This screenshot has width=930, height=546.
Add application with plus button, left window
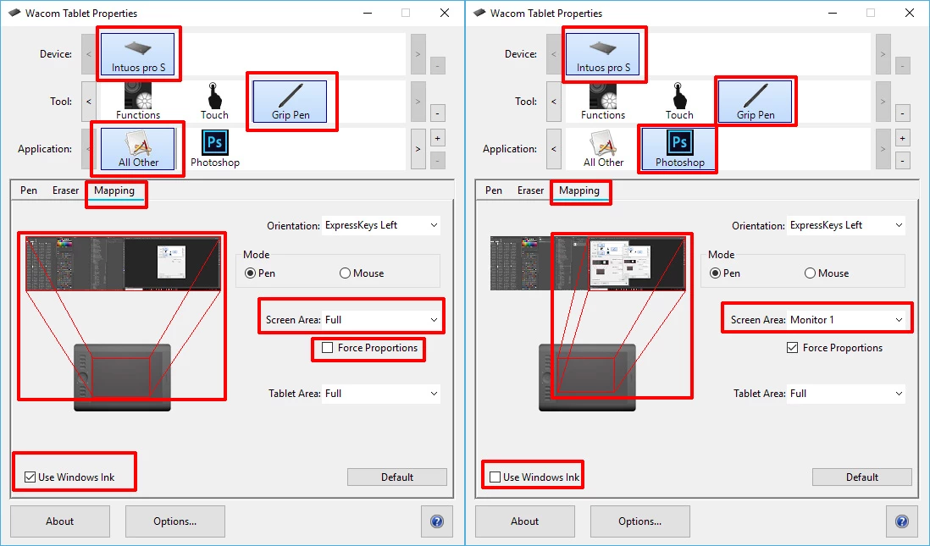coord(437,139)
